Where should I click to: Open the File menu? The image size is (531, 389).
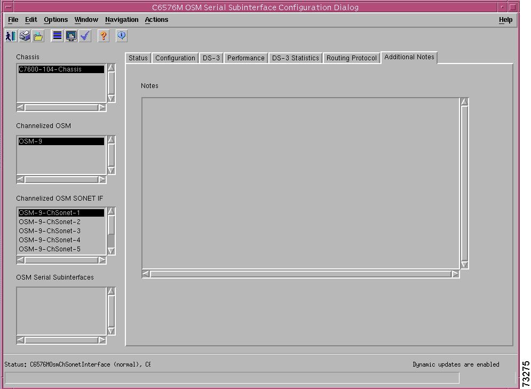pyautogui.click(x=13, y=20)
